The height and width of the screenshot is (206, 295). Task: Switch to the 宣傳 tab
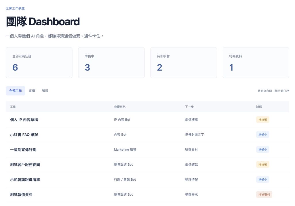click(32, 91)
